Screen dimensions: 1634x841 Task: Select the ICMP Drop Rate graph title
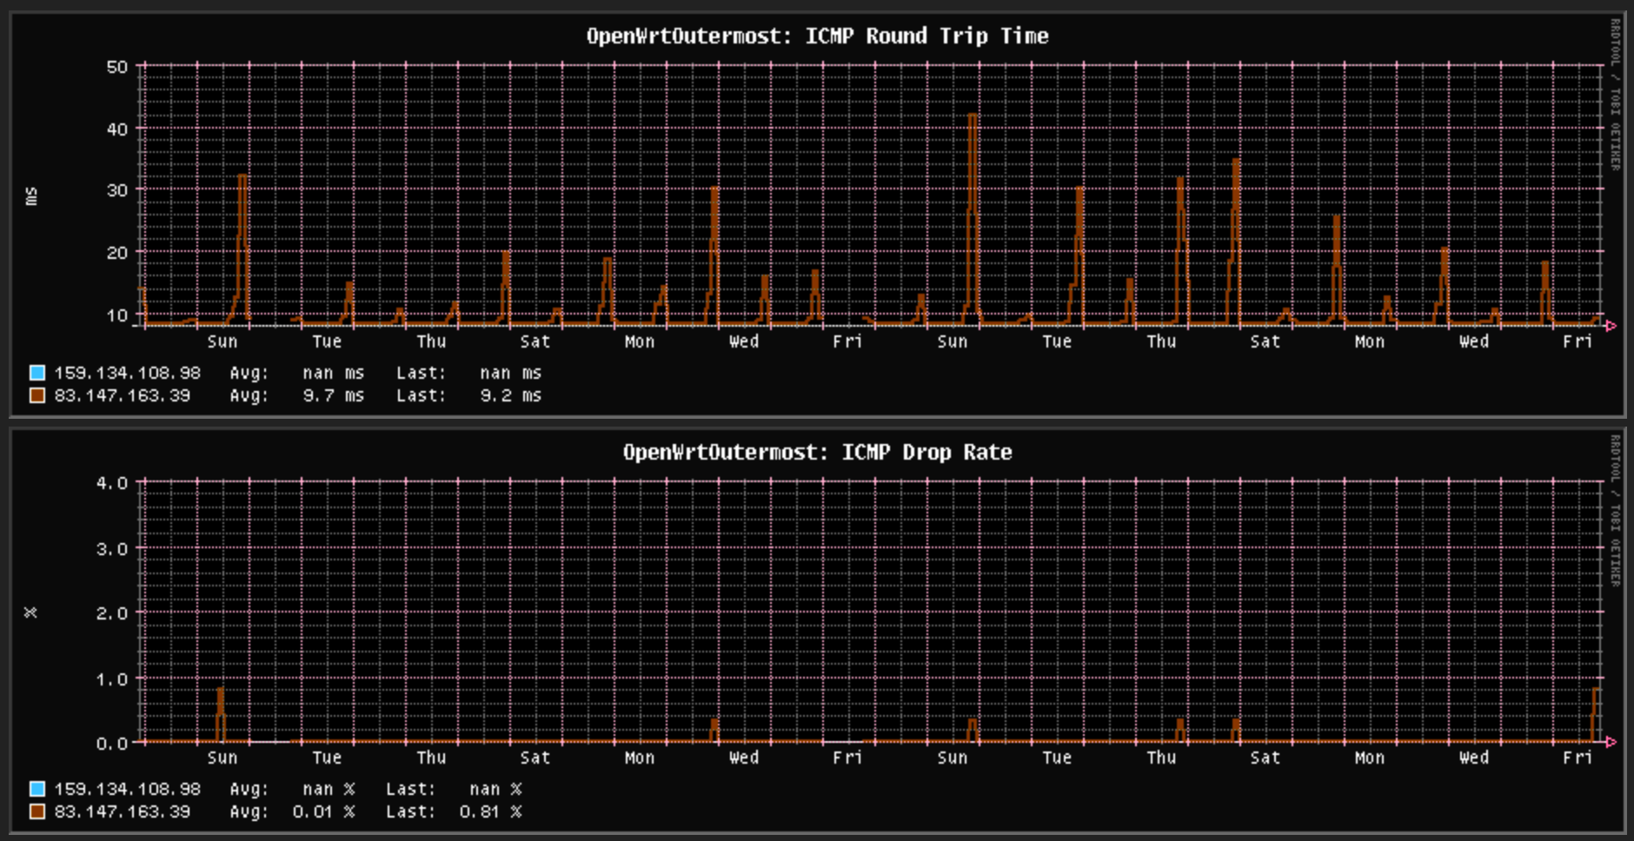click(817, 453)
